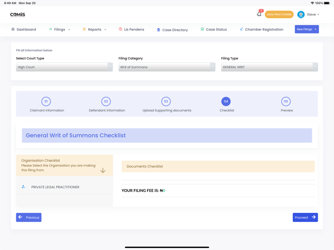Click the Reports document icon

(x=84, y=30)
